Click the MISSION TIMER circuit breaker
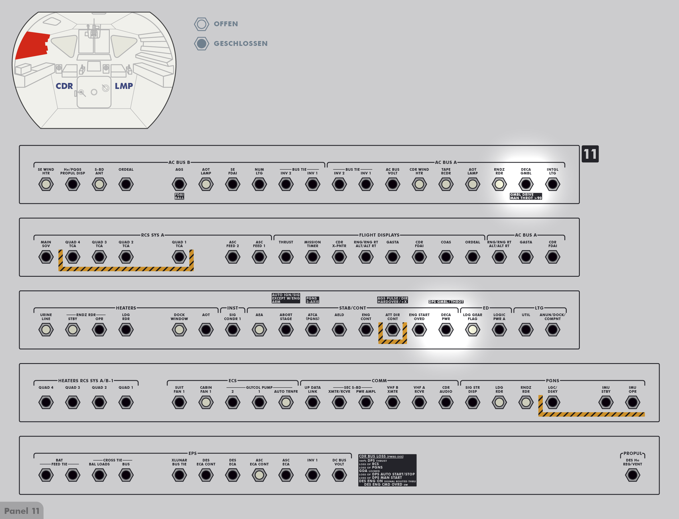The height and width of the screenshot is (519, 679). point(312,257)
